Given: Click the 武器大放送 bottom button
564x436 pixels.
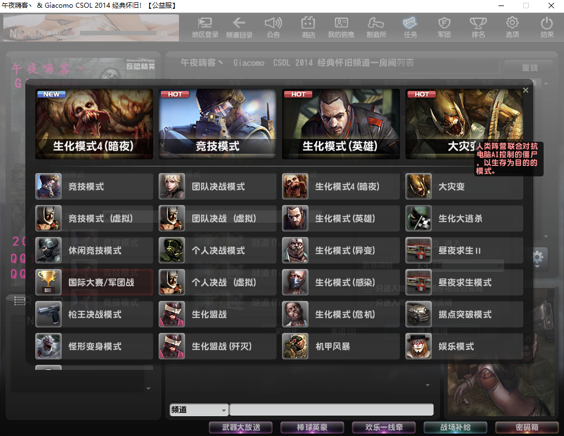Looking at the screenshot, I should coord(241,427).
